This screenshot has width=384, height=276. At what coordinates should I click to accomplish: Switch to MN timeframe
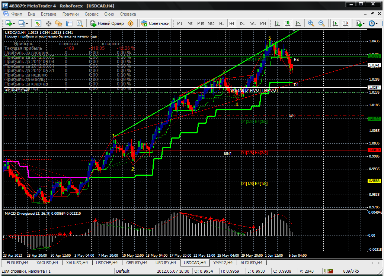(263, 23)
